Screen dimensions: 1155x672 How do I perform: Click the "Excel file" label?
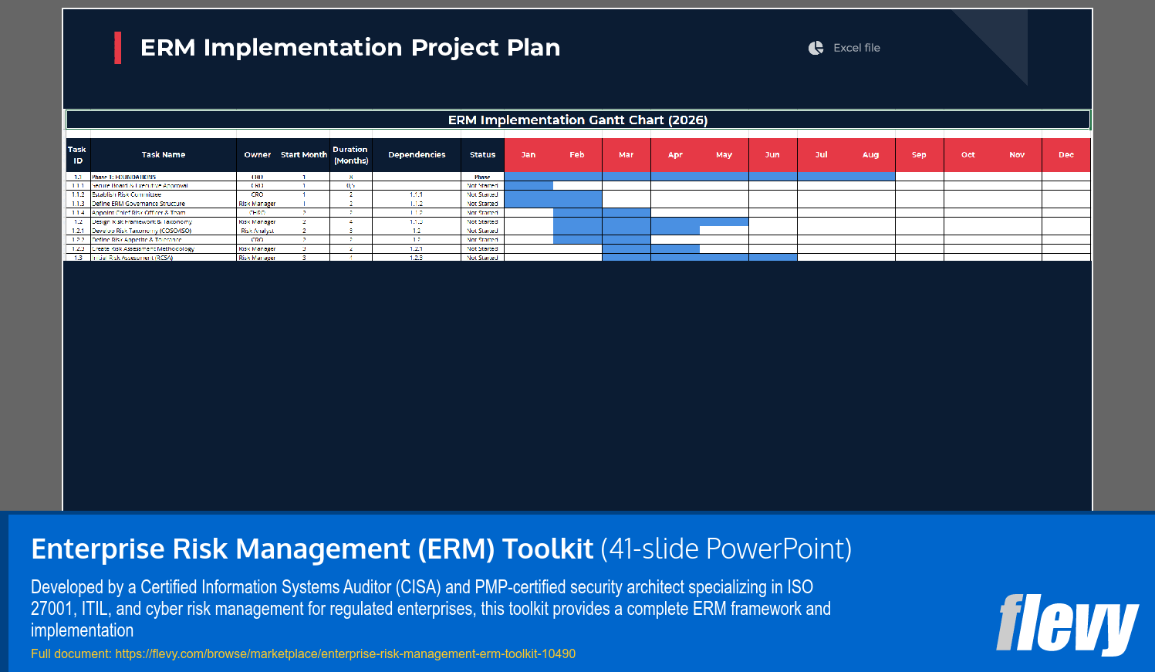pos(856,48)
